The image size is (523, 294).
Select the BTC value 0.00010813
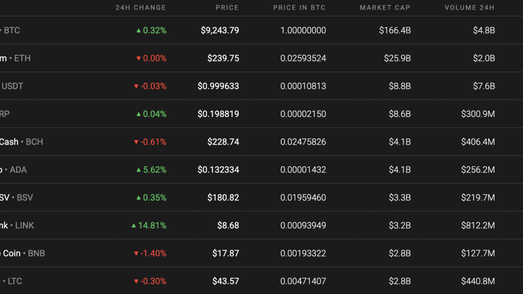pyautogui.click(x=303, y=86)
